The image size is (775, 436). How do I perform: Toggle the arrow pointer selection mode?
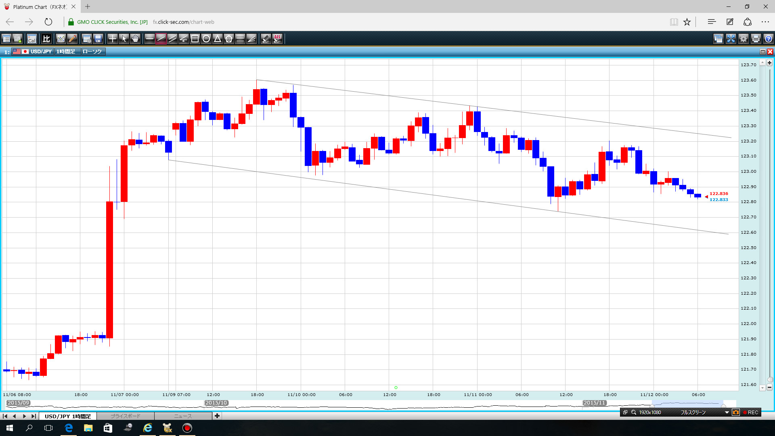pos(124,39)
